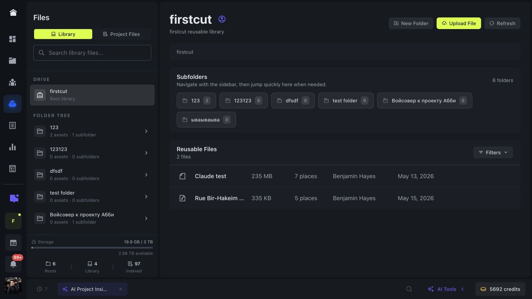Expand the AI Tools panel

[446, 289]
